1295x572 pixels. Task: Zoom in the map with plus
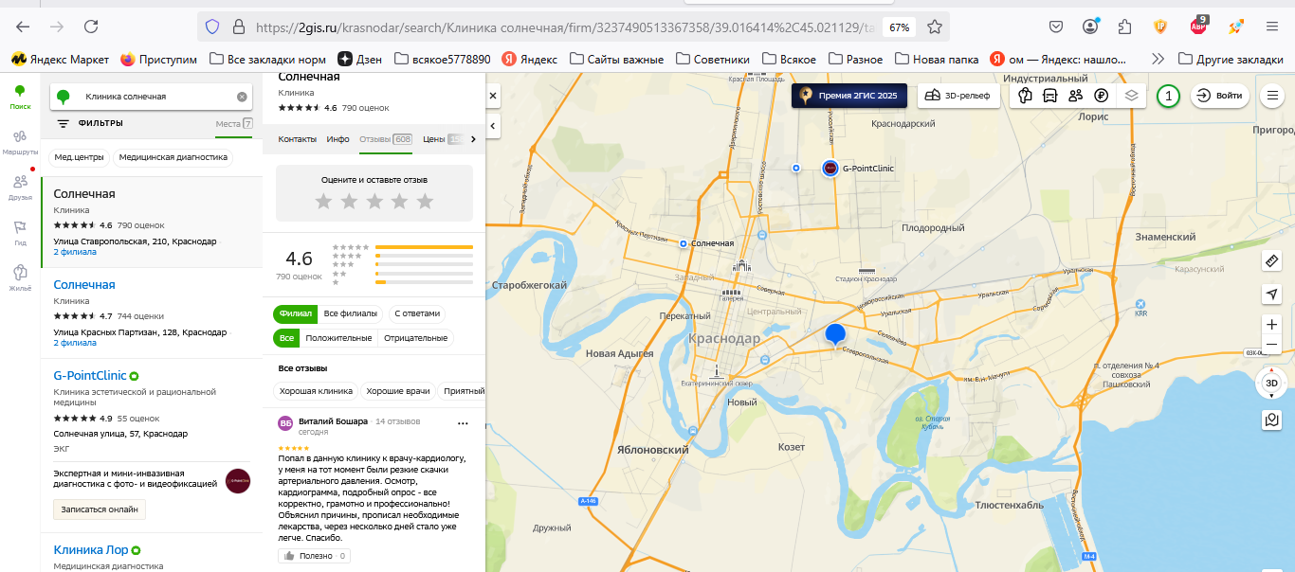point(1272,324)
